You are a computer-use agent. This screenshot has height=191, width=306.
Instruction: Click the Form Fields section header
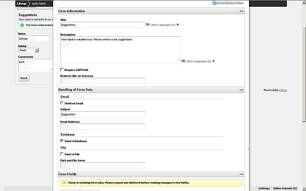(x=151, y=174)
